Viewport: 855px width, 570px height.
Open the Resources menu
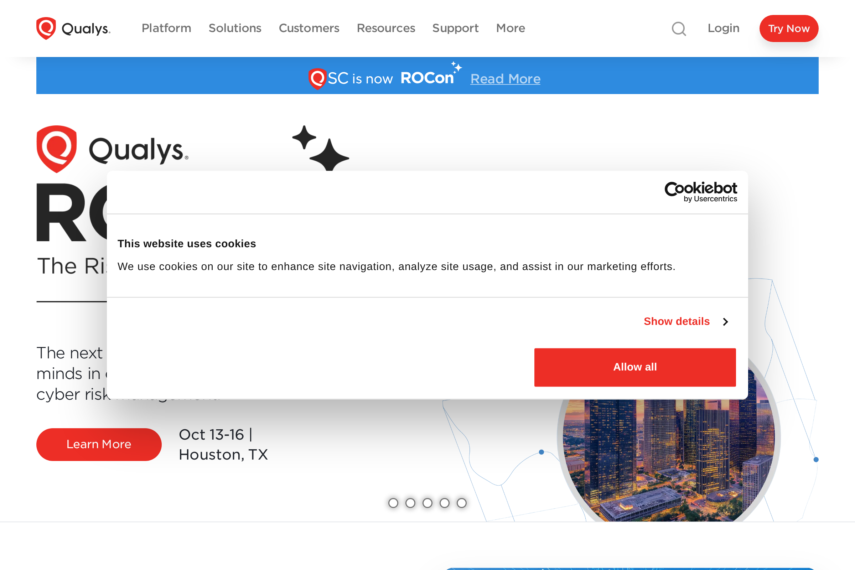click(386, 28)
